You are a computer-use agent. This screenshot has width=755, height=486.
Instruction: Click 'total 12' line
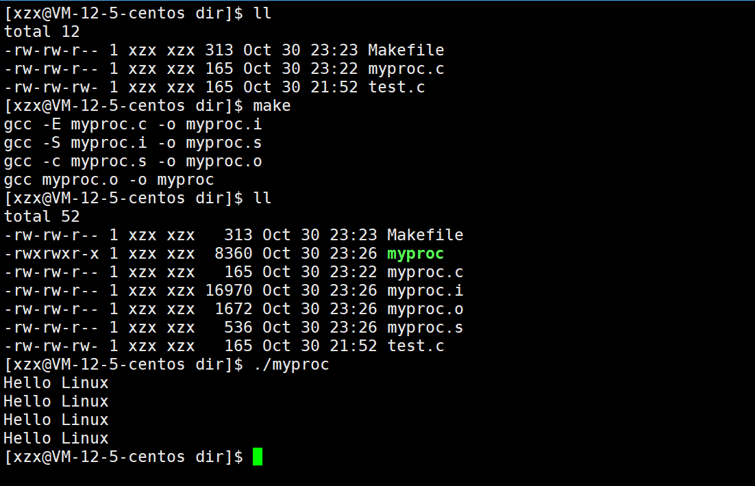point(42,31)
